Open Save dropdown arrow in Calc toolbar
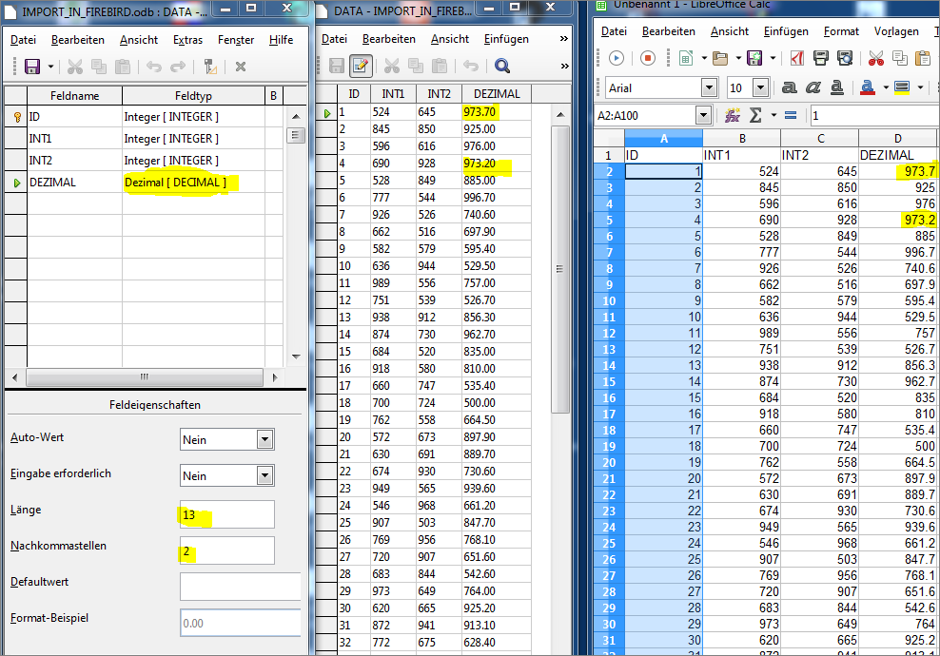This screenshot has height=656, width=940. tap(773, 57)
